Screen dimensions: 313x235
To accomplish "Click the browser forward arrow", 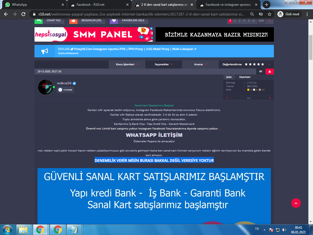I will [15, 14].
